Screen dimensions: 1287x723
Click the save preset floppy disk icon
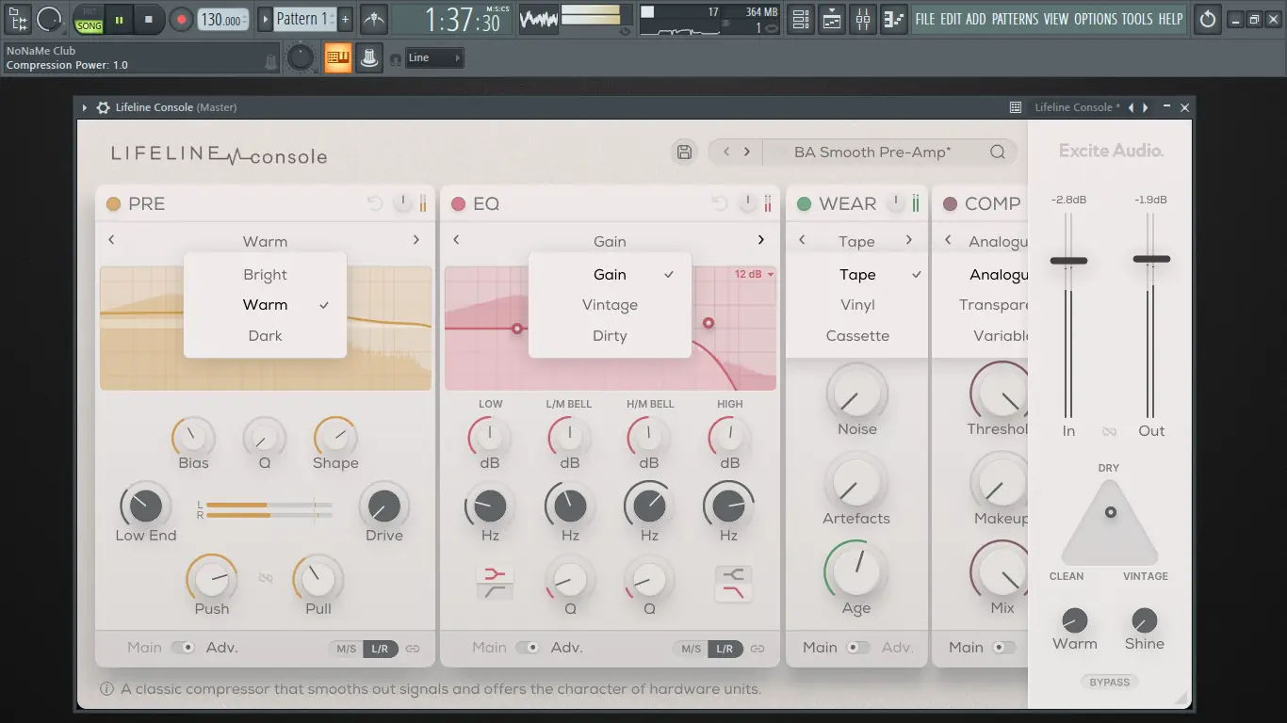(x=685, y=153)
